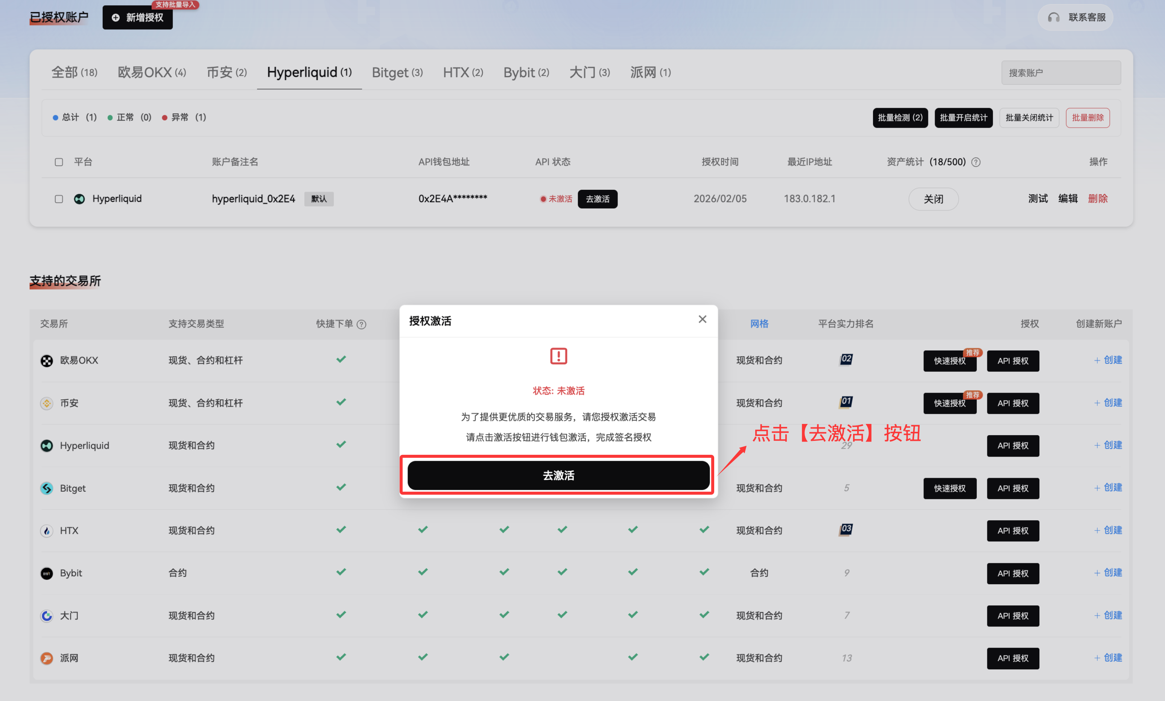1165x701 pixels.
Task: Click 关闭 to toggle asset statistics
Action: [933, 199]
